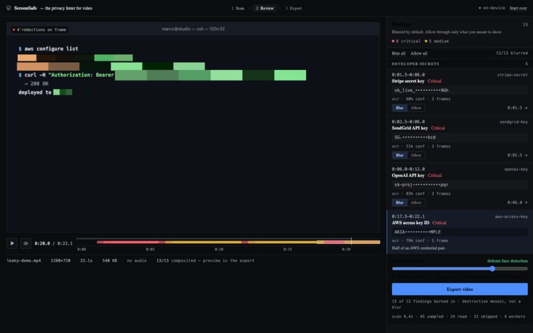Click the 'stripe-secret' rule tag
533x333 pixels.
pyautogui.click(x=512, y=75)
